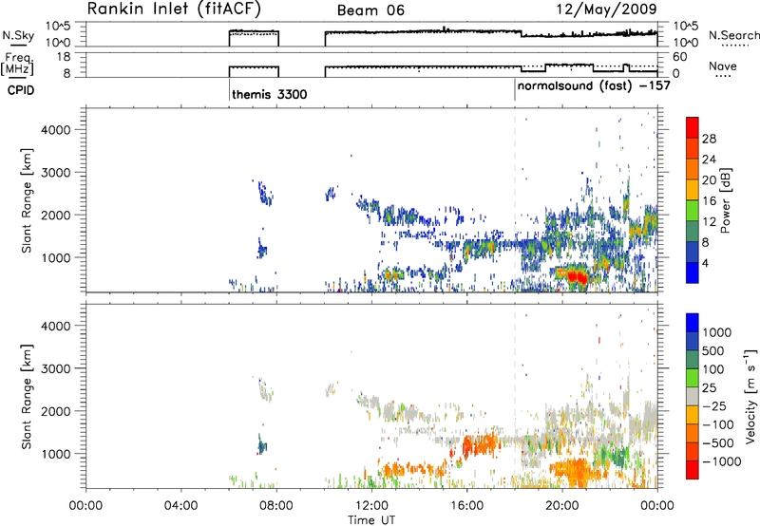Click the '08:00' time tick label

pos(276,506)
